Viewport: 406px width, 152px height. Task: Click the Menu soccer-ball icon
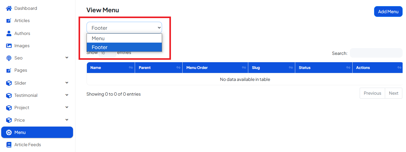click(x=9, y=133)
